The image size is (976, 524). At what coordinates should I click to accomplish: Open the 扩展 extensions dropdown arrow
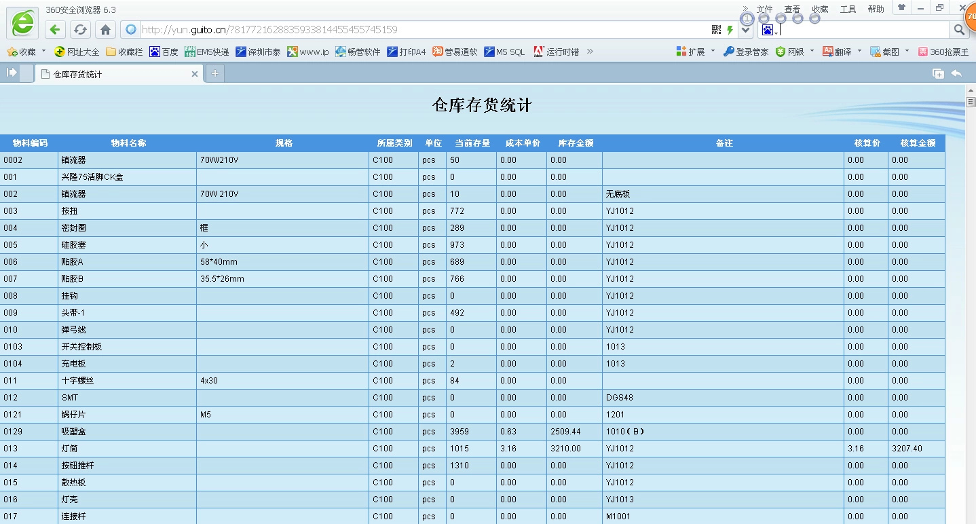coord(712,52)
